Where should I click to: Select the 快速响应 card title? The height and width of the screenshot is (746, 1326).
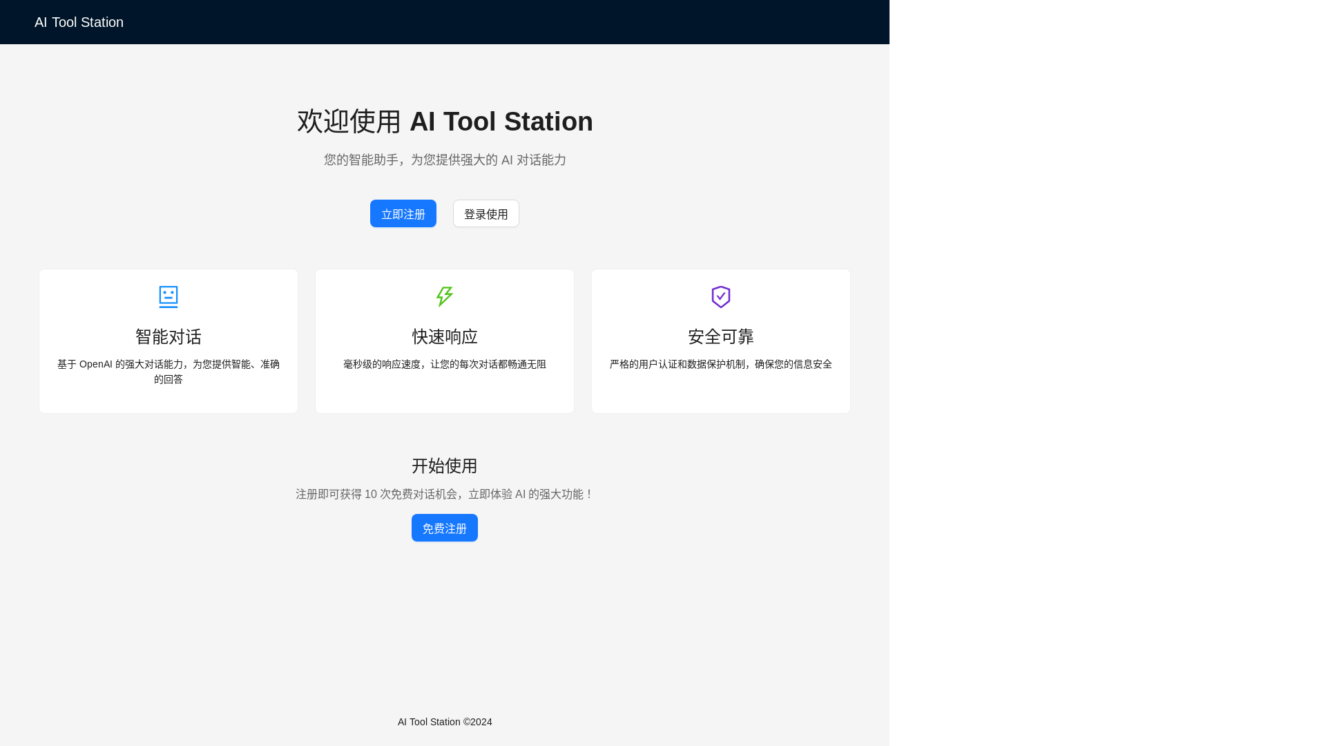pos(445,336)
